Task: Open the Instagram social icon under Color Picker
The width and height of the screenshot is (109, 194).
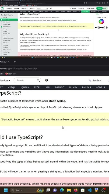Action: [x=107, y=27]
